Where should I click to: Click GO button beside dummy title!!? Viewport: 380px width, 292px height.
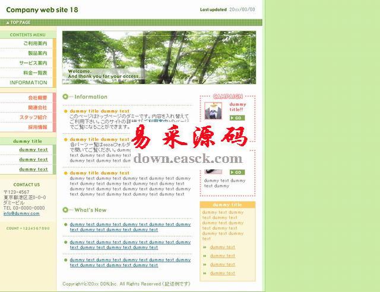[x=237, y=118]
